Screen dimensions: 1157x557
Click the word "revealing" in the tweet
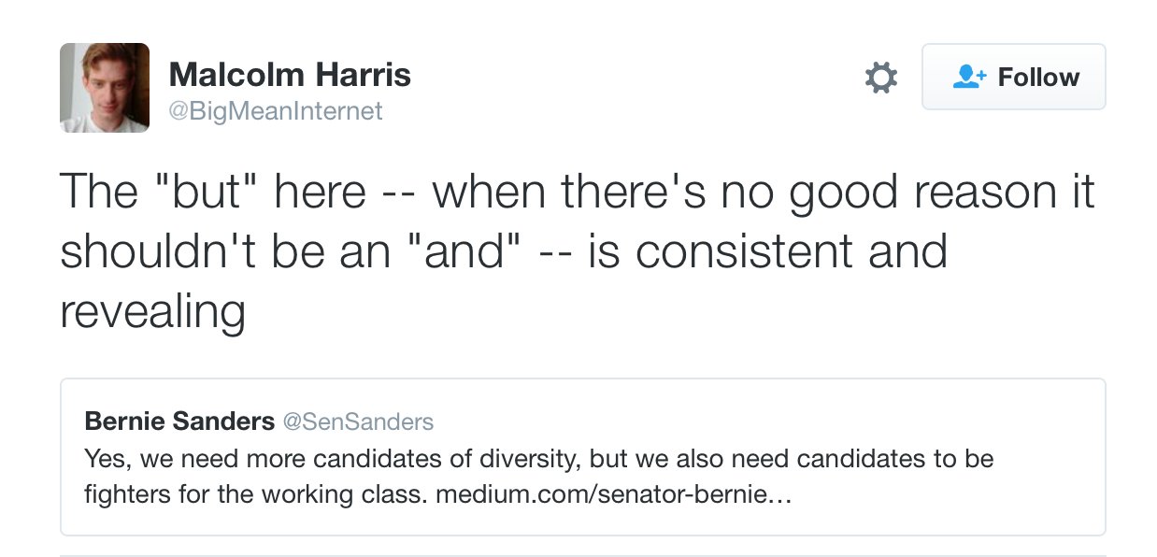152,312
